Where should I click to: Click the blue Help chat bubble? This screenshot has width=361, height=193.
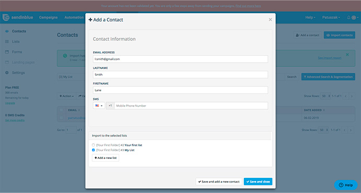tap(346, 185)
